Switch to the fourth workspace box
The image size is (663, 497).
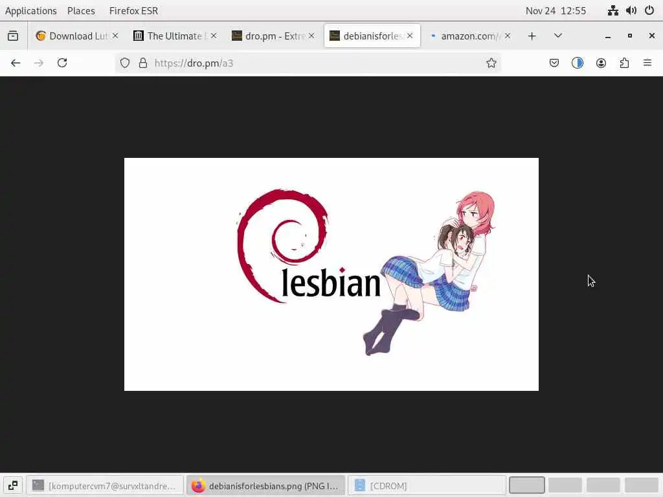click(x=642, y=485)
